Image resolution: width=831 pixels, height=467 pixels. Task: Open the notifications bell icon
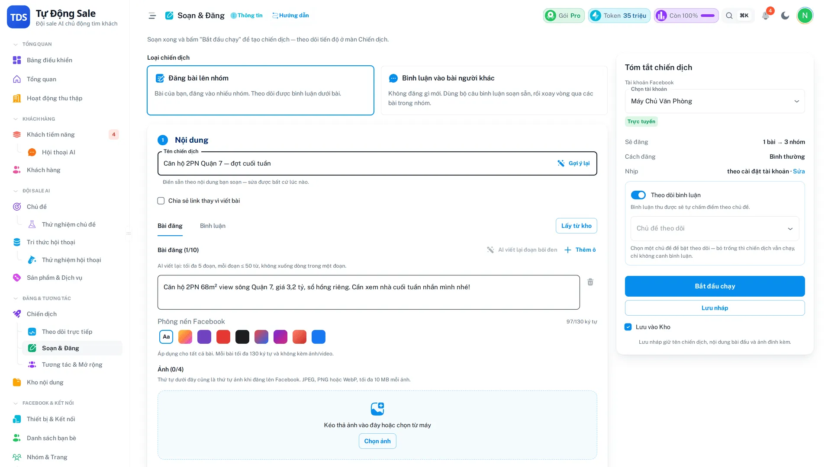(x=765, y=16)
